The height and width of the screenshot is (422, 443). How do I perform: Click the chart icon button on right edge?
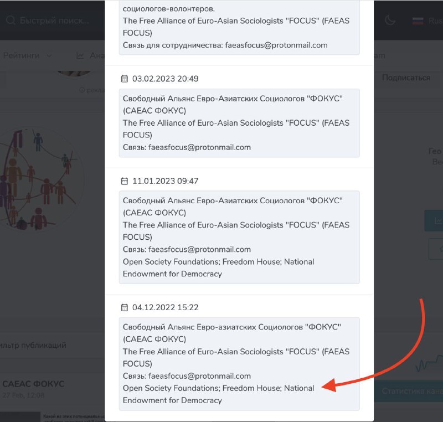click(x=434, y=220)
